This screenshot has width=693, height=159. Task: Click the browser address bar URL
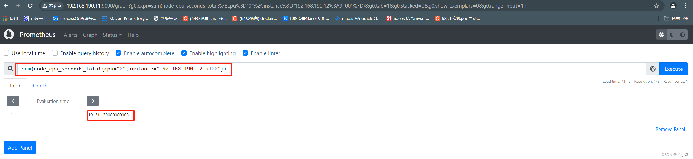[x=296, y=6]
